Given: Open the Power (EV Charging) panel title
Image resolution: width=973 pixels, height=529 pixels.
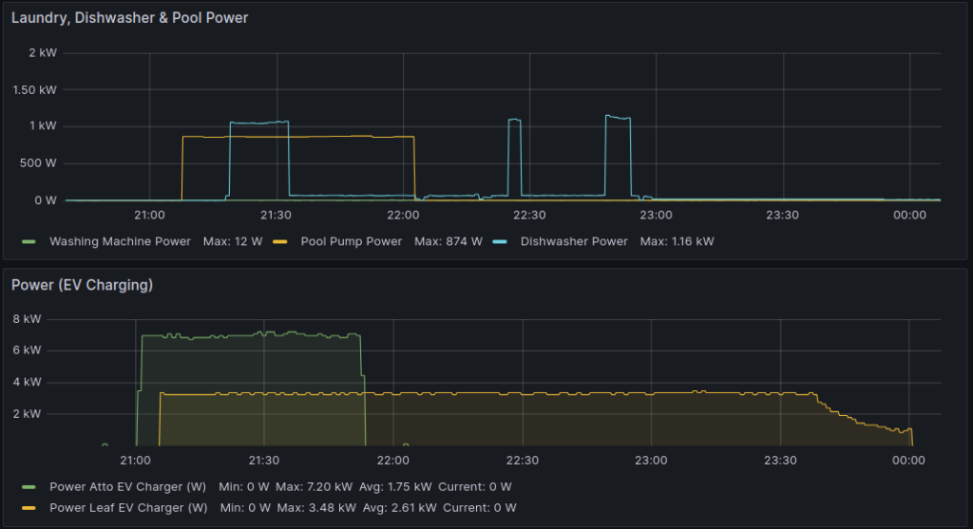Looking at the screenshot, I should coord(82,285).
